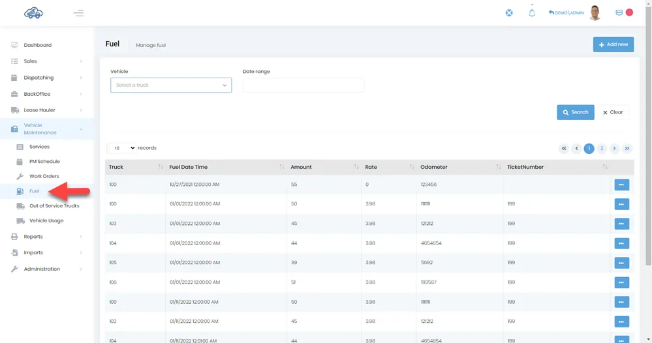This screenshot has width=652, height=343.
Task: Expand the Sales menu
Action: click(x=46, y=61)
